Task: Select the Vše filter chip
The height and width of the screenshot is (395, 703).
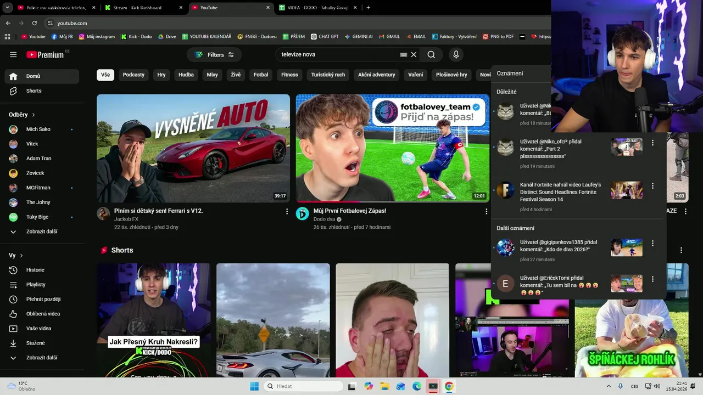Action: pyautogui.click(x=105, y=75)
